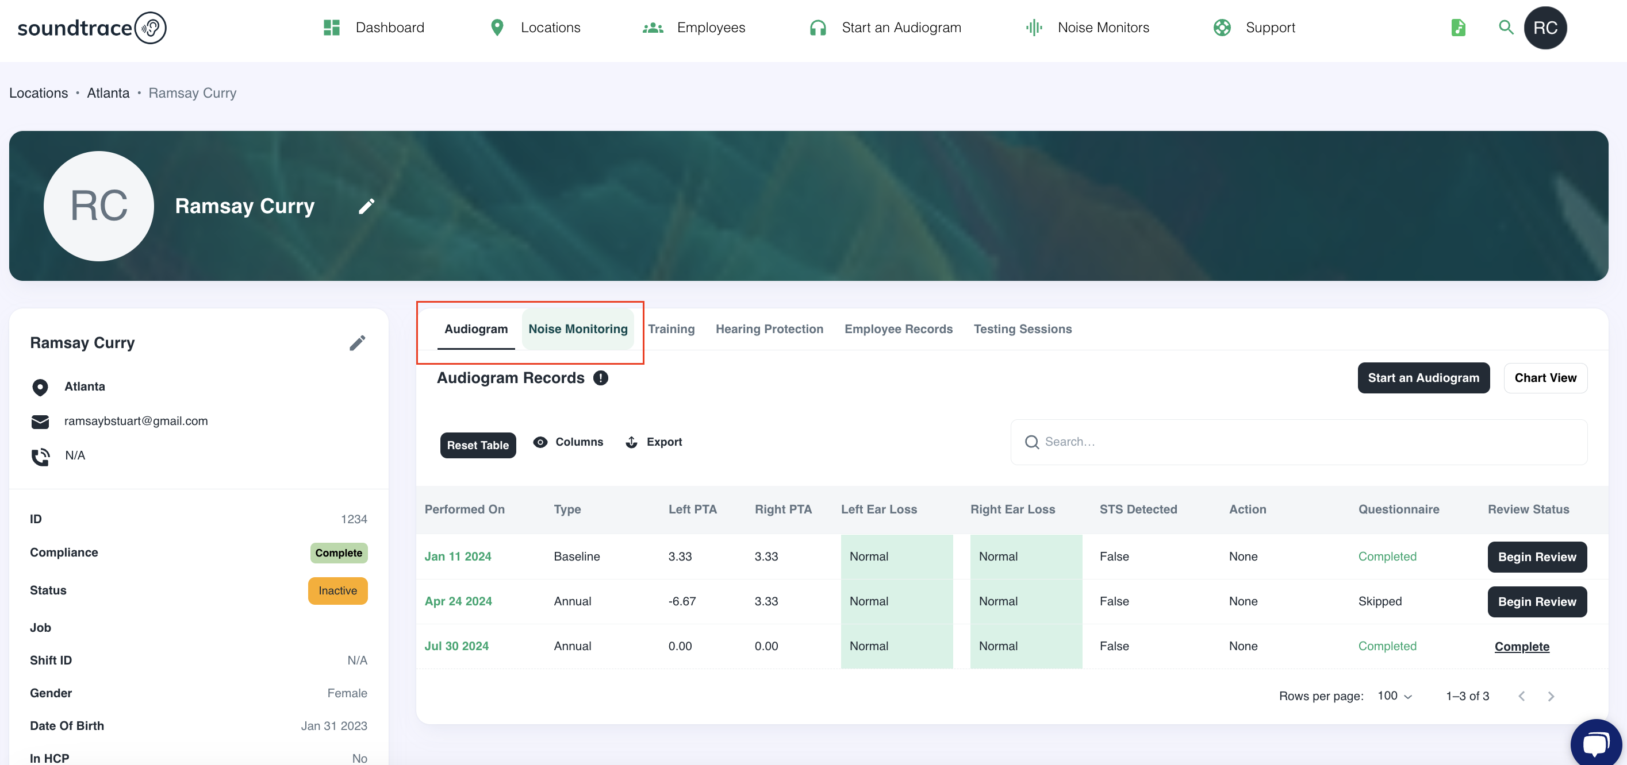
Task: Go to previous page arrow
Action: pyautogui.click(x=1522, y=696)
